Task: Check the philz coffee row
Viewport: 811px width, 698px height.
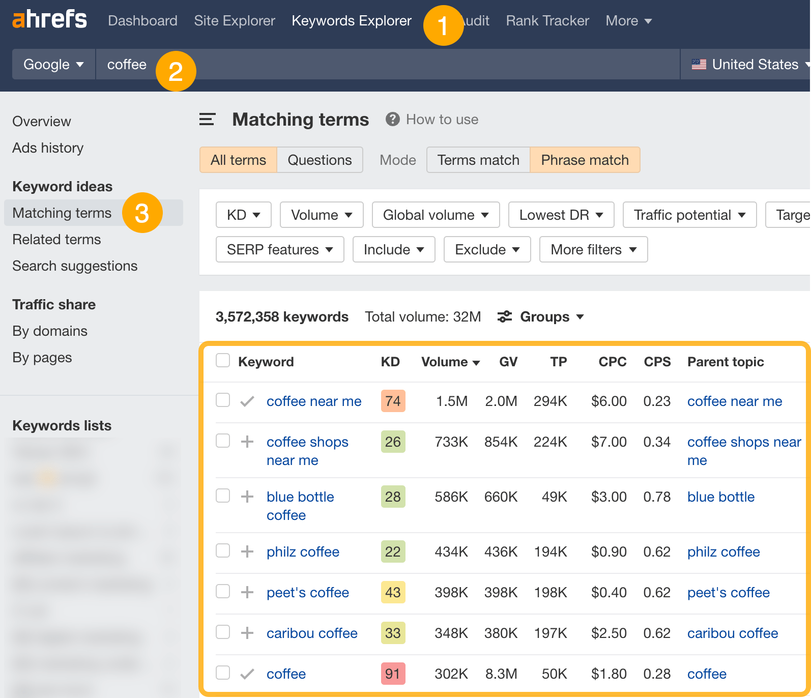Action: pos(223,550)
